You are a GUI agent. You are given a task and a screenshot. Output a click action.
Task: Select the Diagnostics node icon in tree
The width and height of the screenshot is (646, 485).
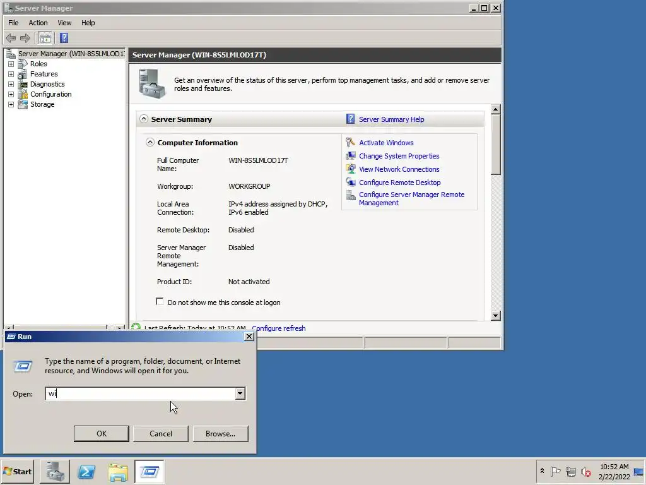23,84
